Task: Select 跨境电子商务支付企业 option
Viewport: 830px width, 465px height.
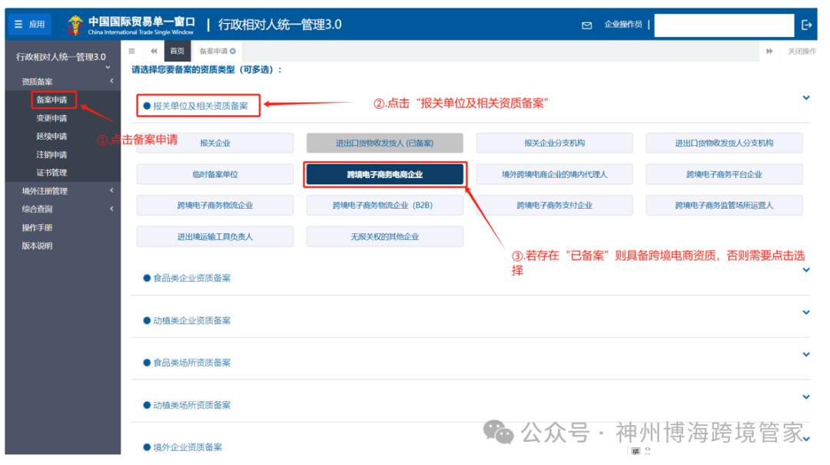Action: (x=554, y=206)
